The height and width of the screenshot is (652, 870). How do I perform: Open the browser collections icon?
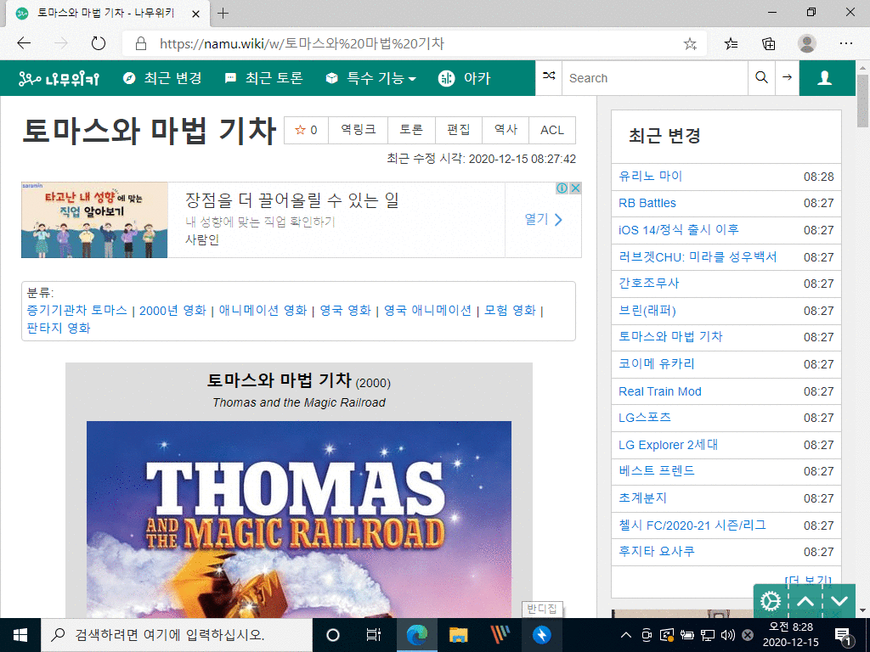[x=768, y=43]
